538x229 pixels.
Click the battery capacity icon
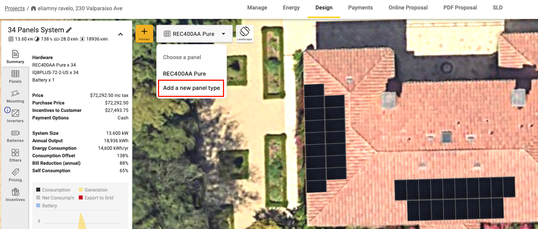[56, 39]
